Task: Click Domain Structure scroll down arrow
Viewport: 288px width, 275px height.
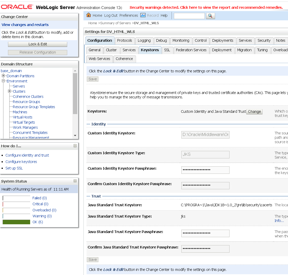Action: (x=75, y=135)
